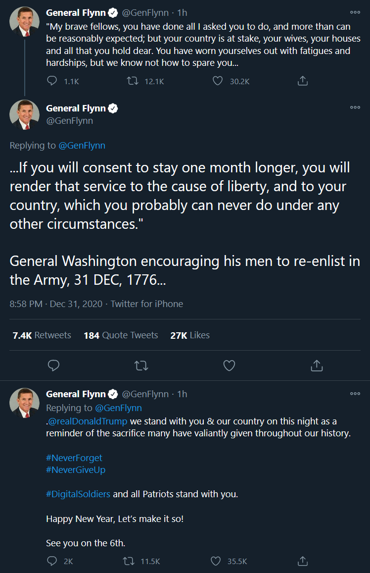Like the main tweet with 27K likes
This screenshot has height=573, width=370.
coord(229,365)
